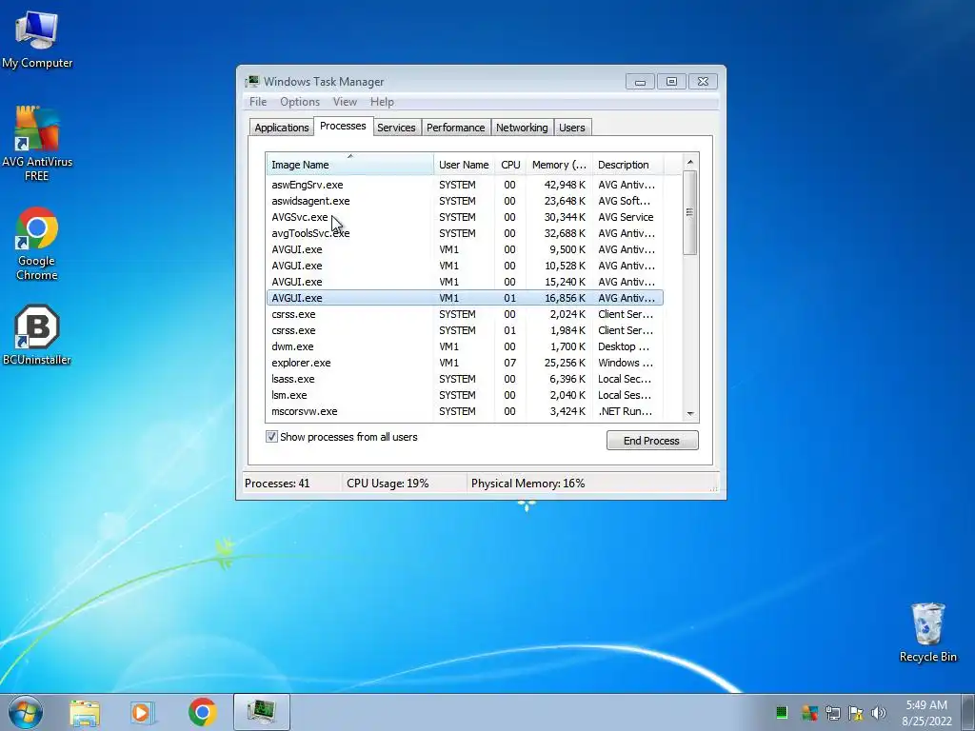Select AVGUI.exe row using 16,856 K
The height and width of the screenshot is (731, 975).
pos(465,298)
